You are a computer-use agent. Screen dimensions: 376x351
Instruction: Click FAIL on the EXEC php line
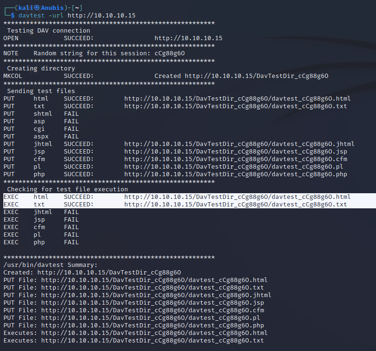[71, 242]
